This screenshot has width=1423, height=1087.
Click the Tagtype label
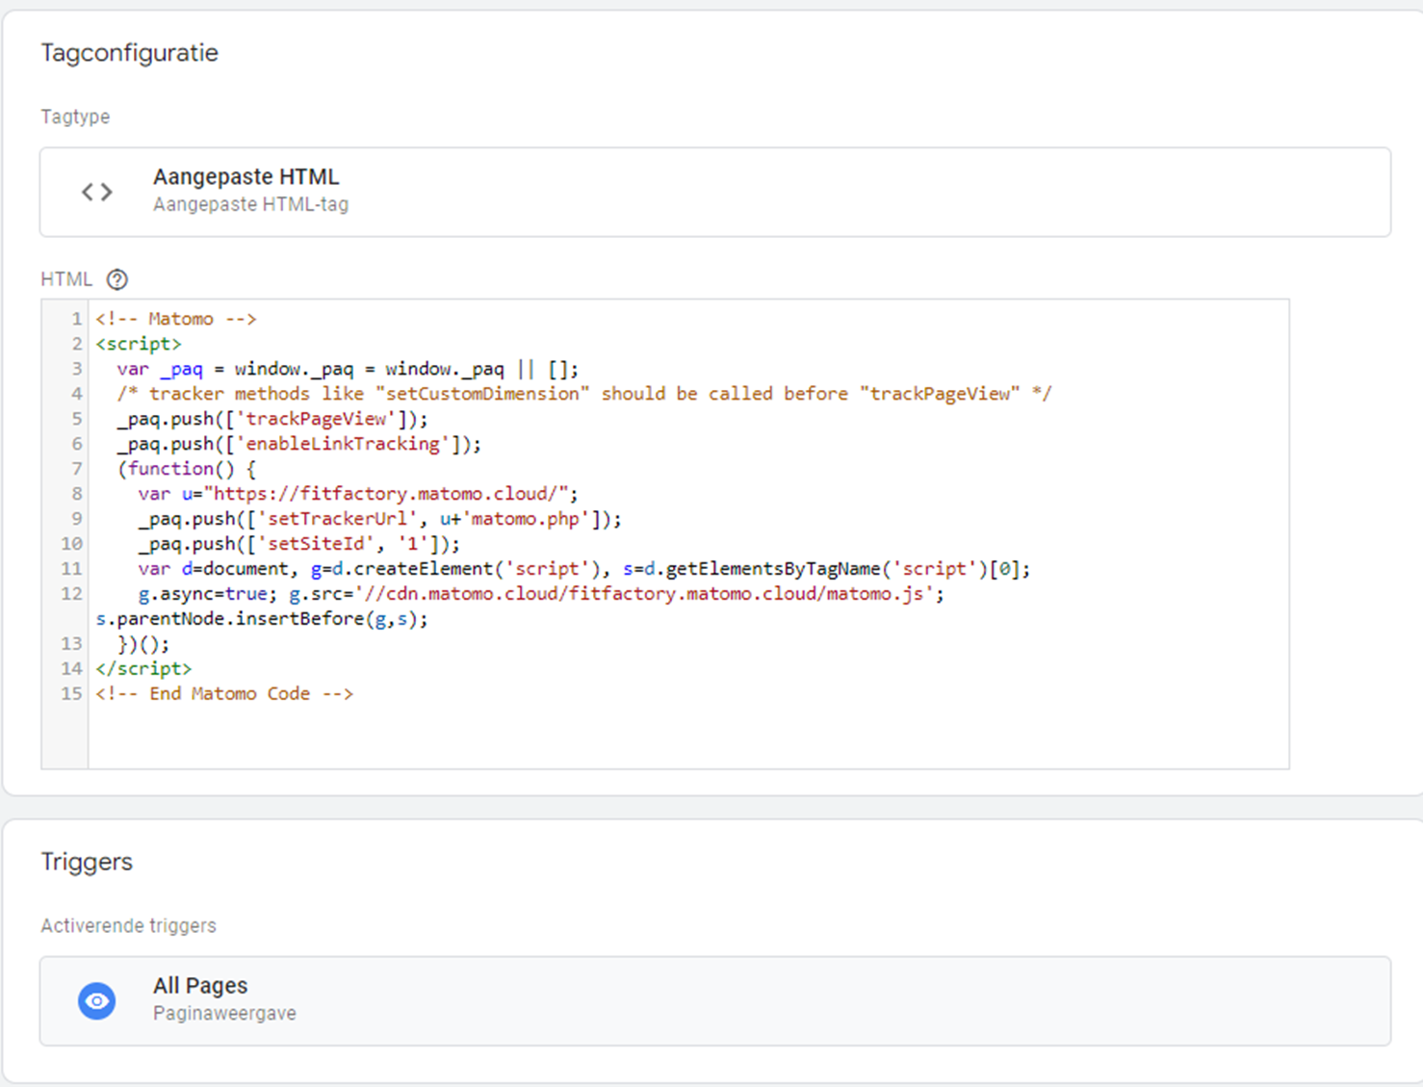click(x=75, y=116)
